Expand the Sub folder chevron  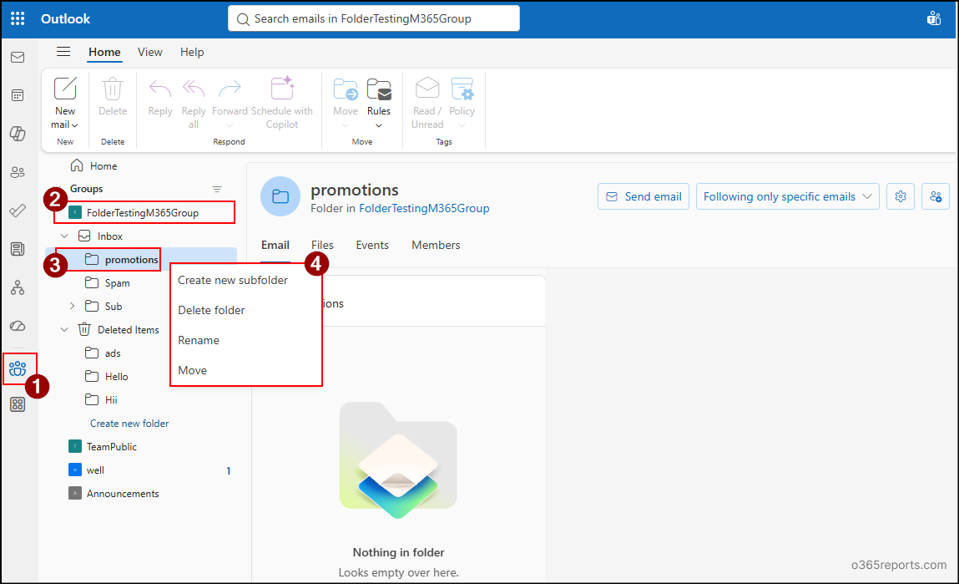coord(72,306)
